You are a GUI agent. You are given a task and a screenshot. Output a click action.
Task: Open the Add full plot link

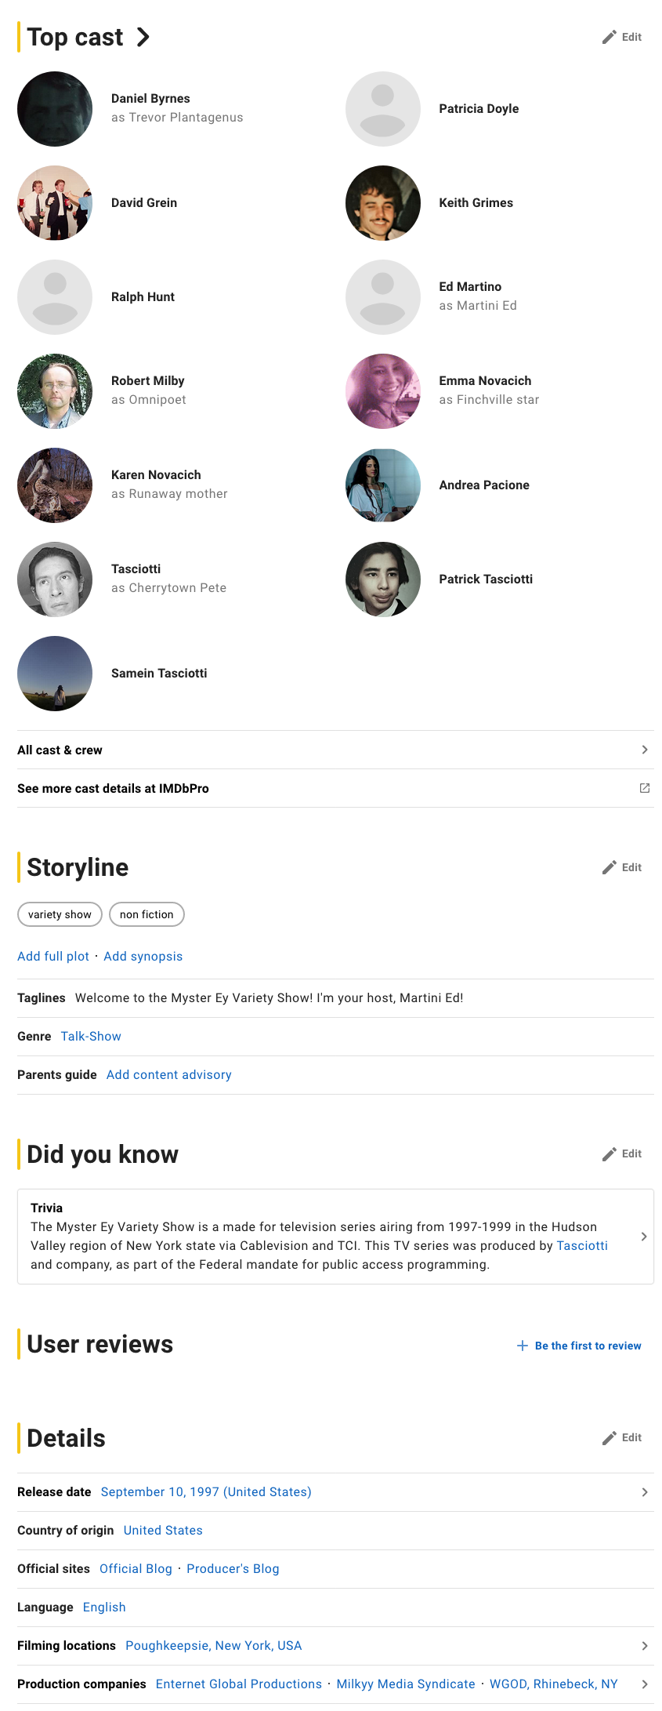pyautogui.click(x=53, y=956)
